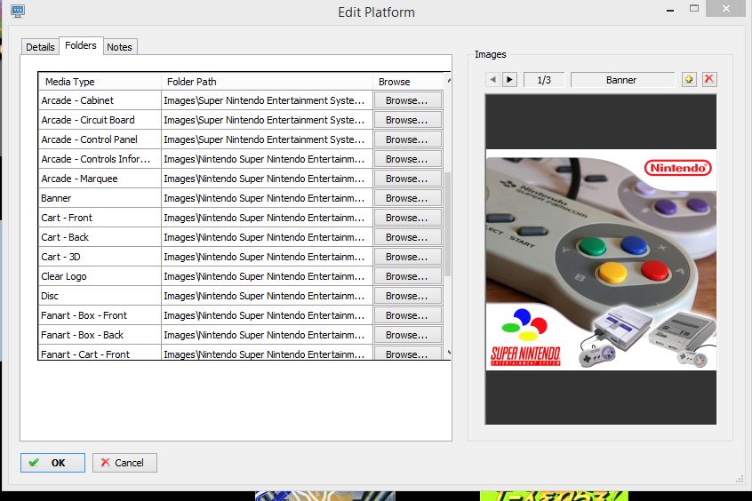Click the folder path for Banner row

pyautogui.click(x=268, y=198)
